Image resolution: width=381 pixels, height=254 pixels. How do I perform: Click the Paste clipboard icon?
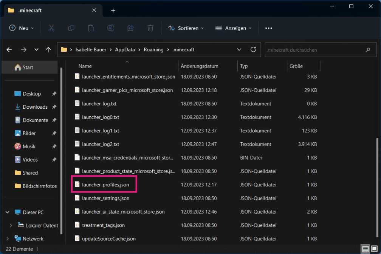[91, 28]
